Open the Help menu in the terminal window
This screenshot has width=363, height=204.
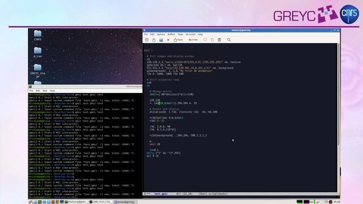tap(52, 91)
